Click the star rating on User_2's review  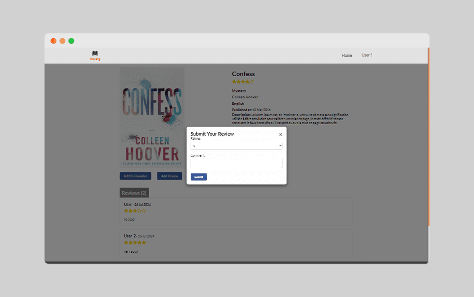point(135,242)
